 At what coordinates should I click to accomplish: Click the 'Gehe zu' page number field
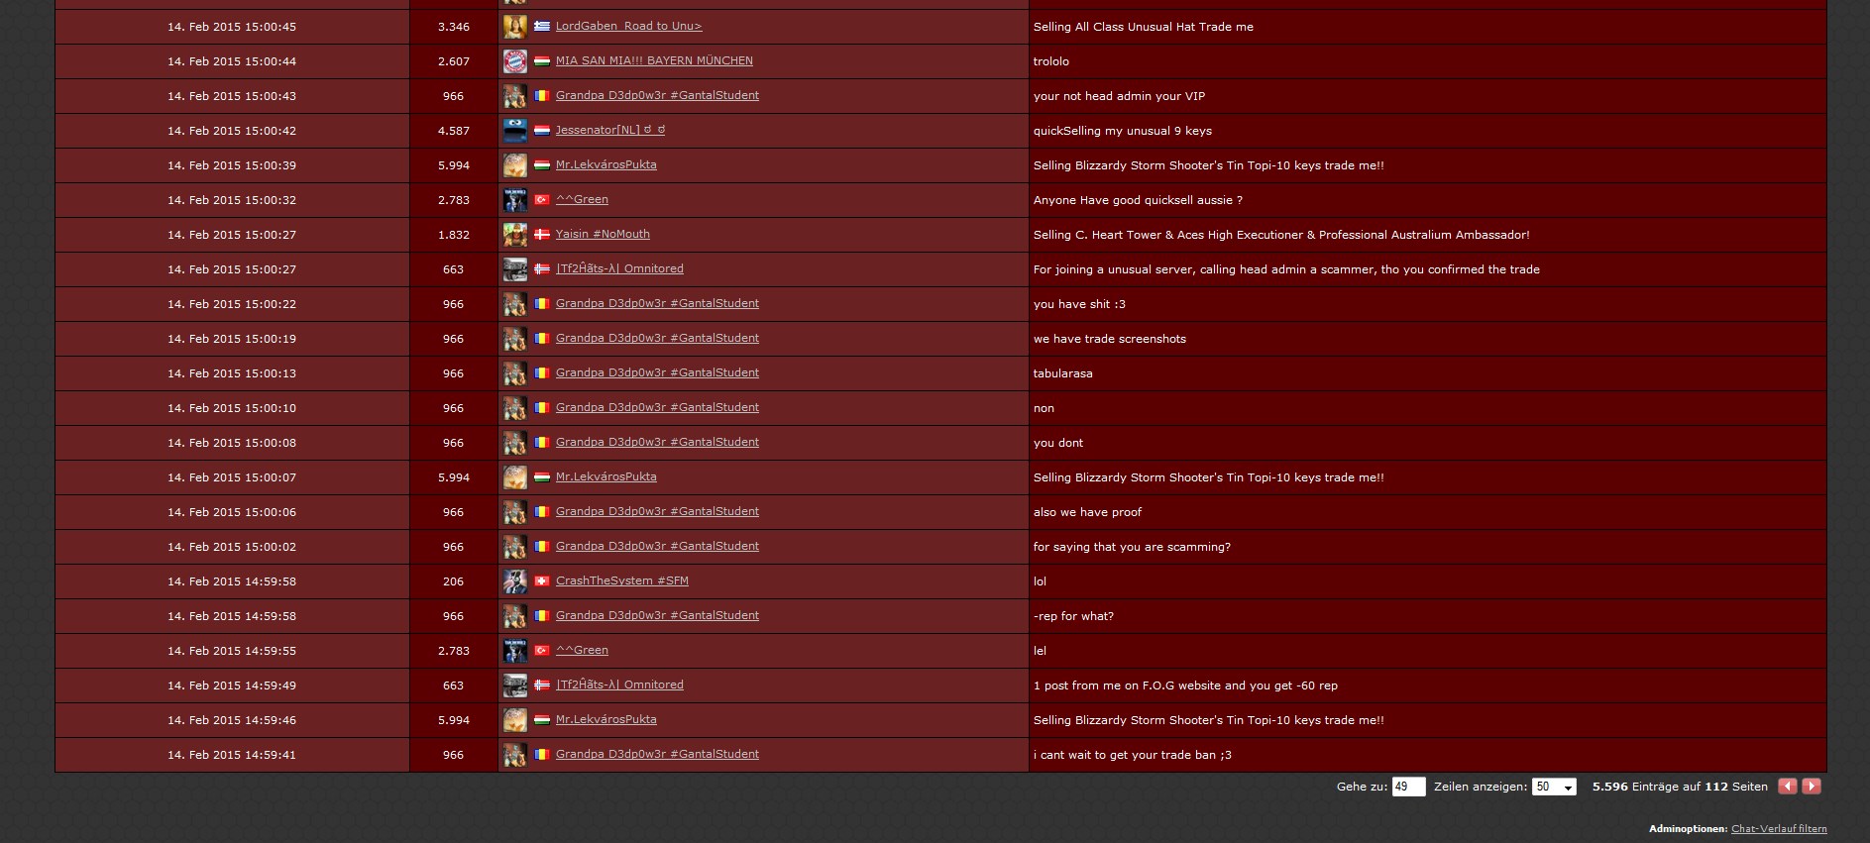[1408, 787]
